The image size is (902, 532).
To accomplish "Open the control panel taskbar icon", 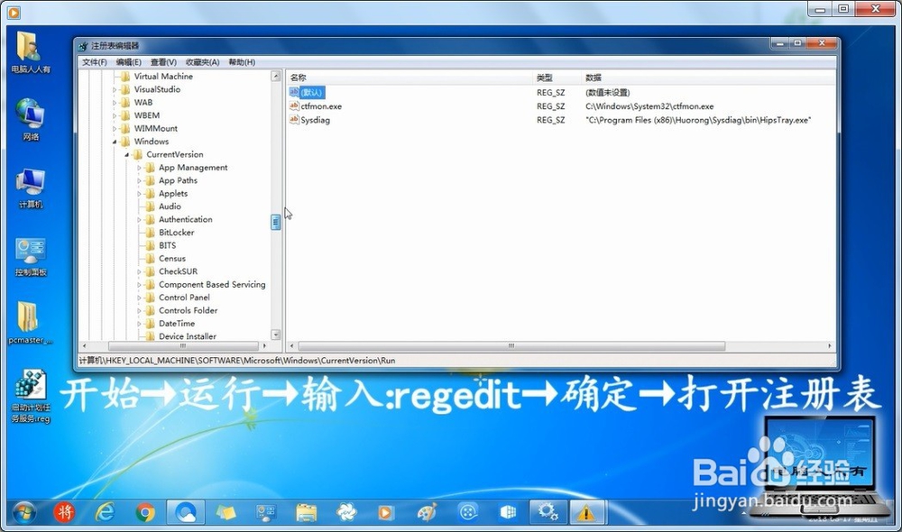I will 266,512.
